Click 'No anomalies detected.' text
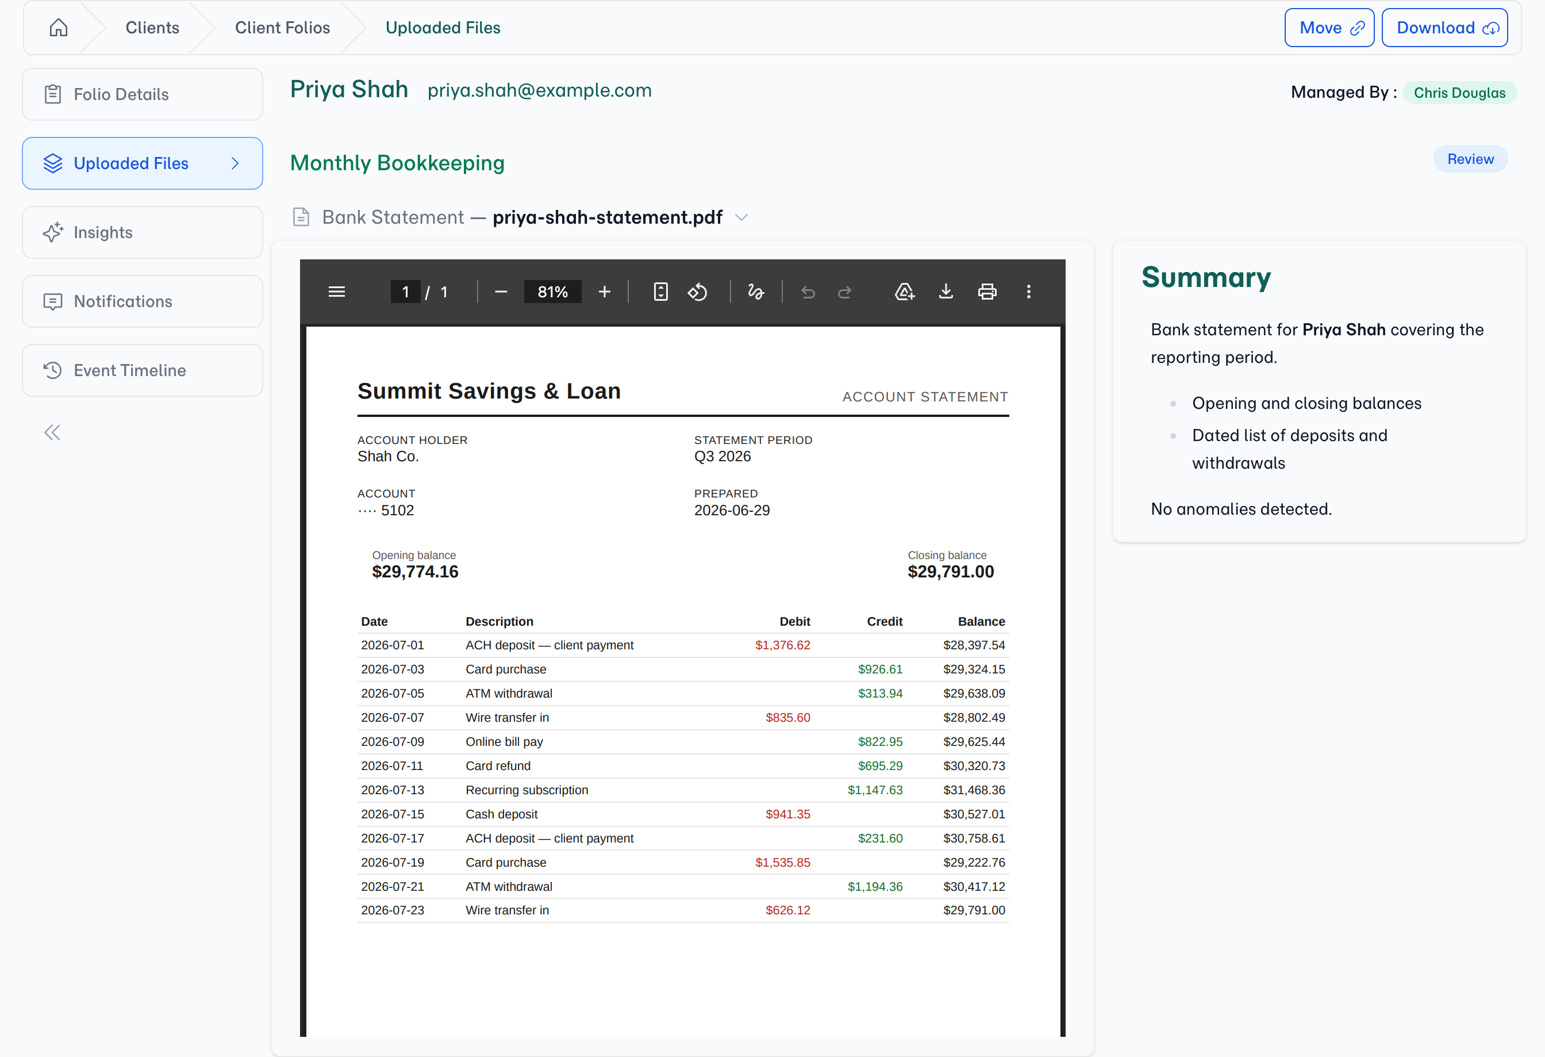 (1240, 509)
